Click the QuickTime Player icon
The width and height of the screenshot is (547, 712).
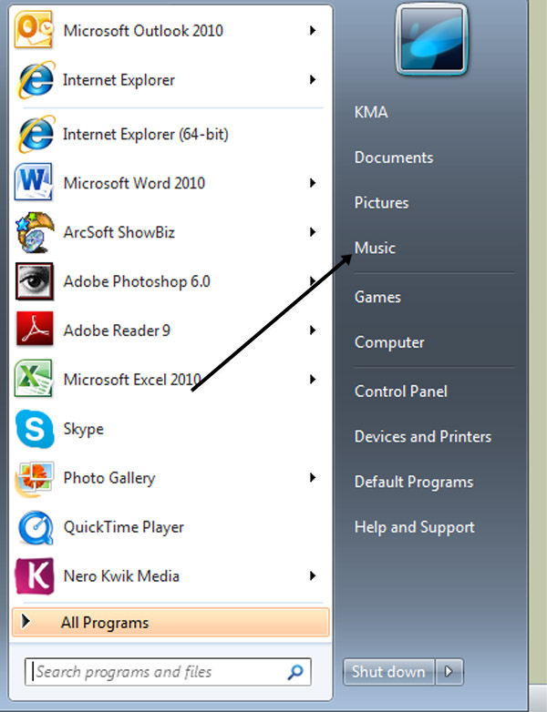(x=36, y=527)
